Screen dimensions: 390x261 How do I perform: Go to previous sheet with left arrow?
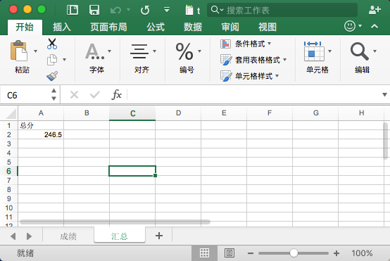tap(13, 236)
